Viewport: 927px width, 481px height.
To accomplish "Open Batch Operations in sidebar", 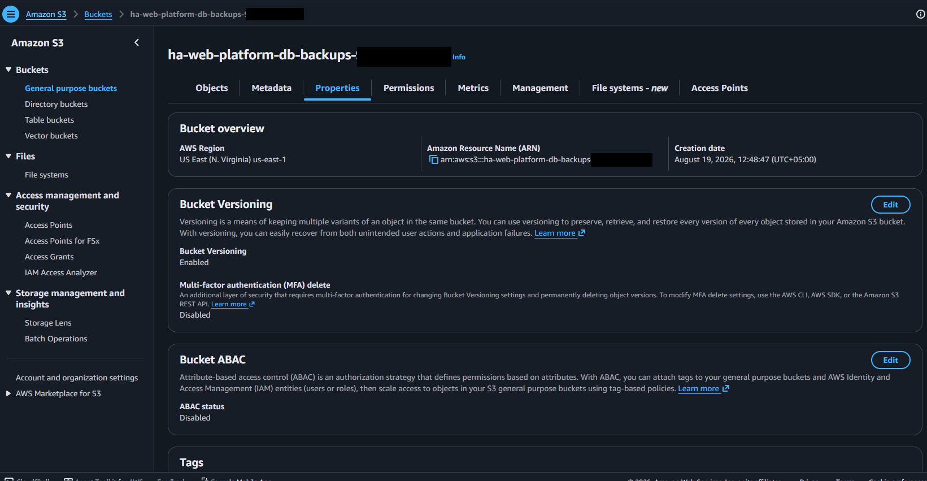I will [x=56, y=339].
